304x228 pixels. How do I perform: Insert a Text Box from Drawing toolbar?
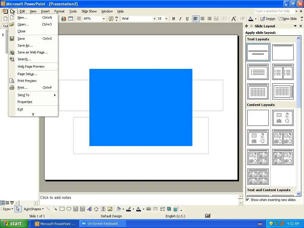(76, 209)
